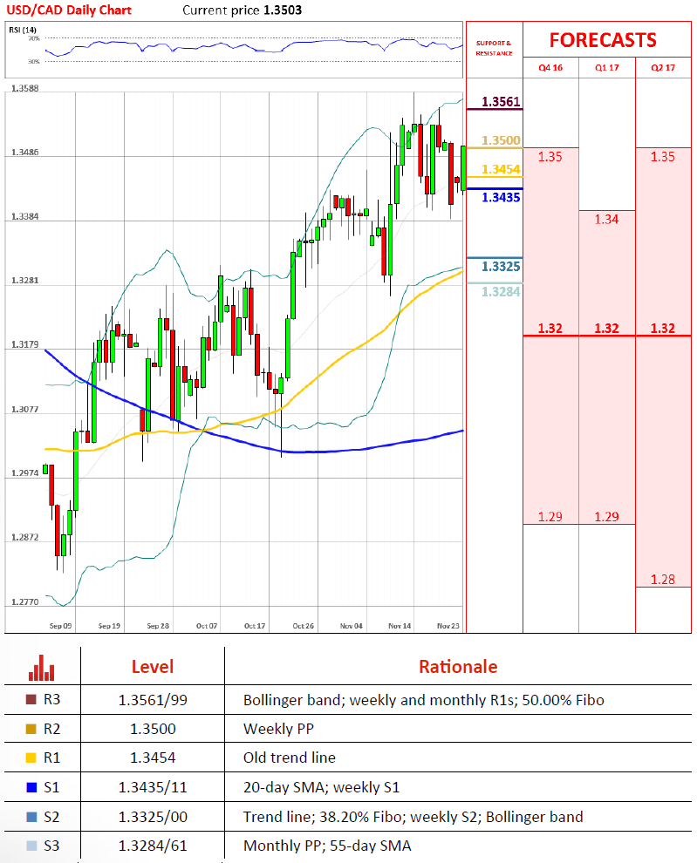The height and width of the screenshot is (863, 697).
Task: Click the 'Level' table column header
Action: coord(152,667)
